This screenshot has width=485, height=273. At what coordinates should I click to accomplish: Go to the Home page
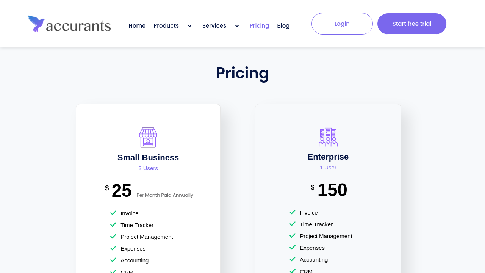tap(137, 26)
